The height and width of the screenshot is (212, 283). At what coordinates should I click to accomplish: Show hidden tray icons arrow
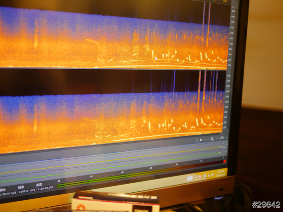click(x=196, y=178)
